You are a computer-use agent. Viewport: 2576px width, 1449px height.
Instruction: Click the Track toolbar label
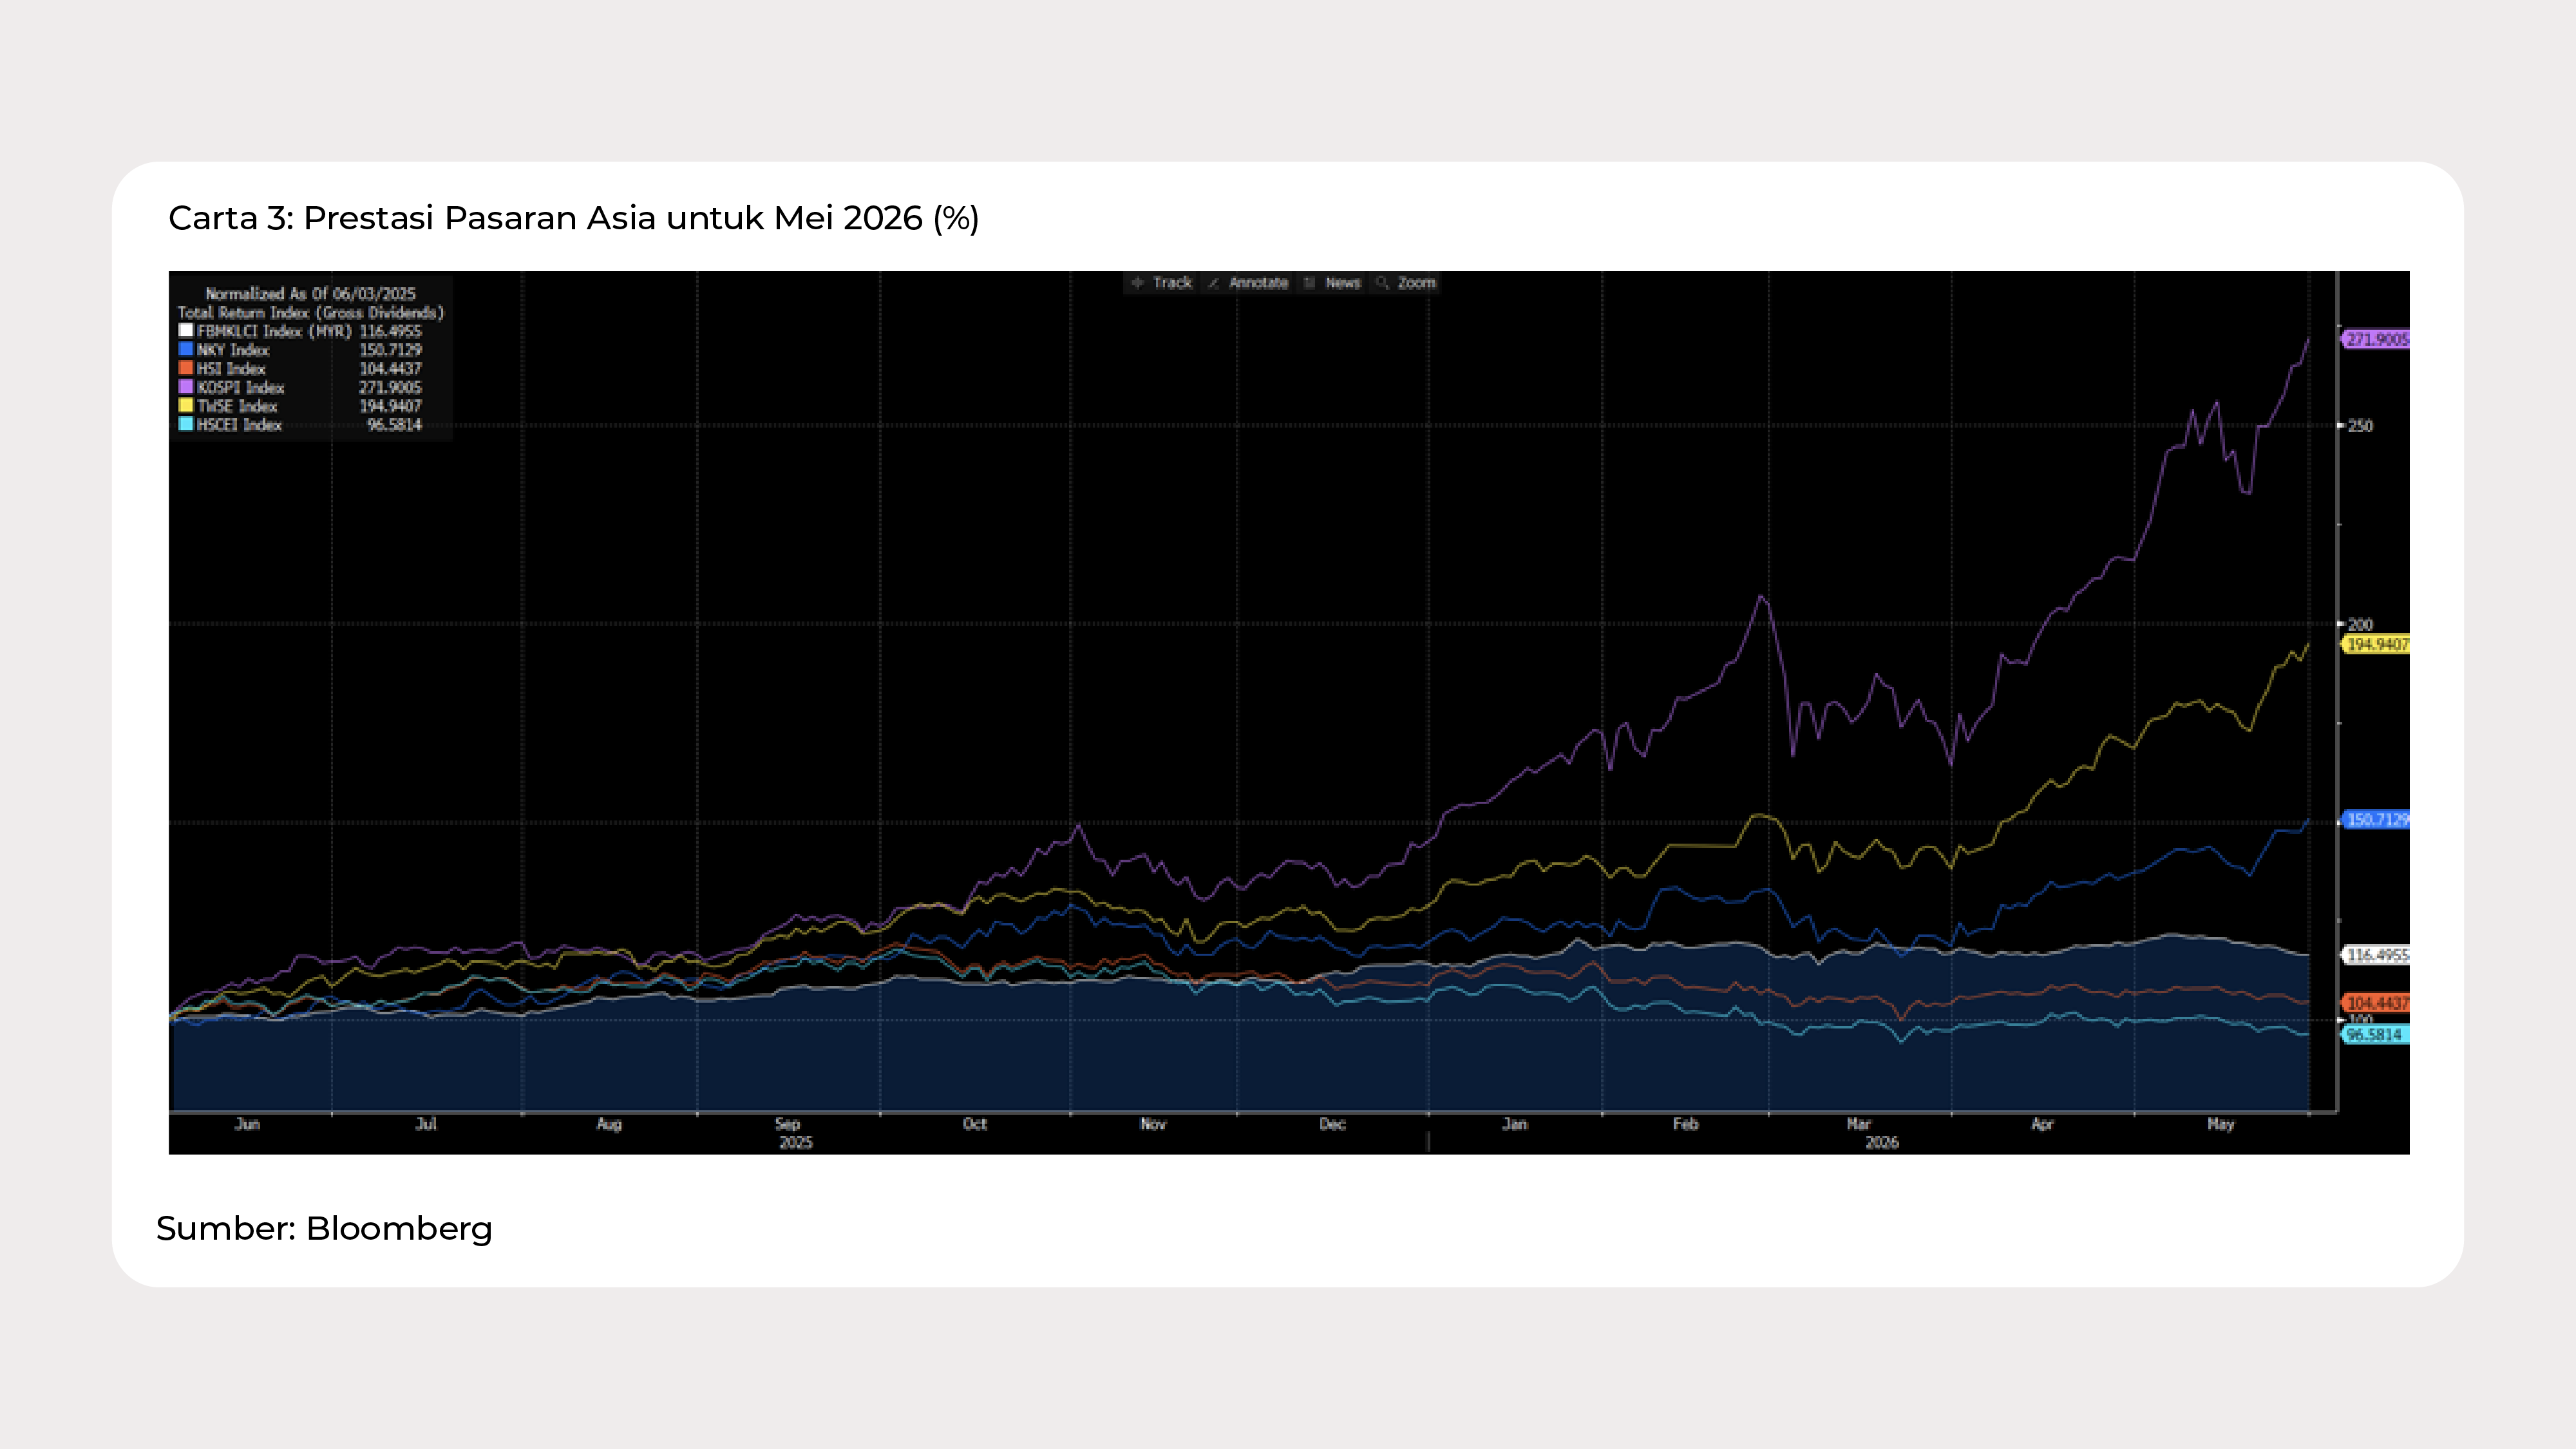tap(1172, 283)
